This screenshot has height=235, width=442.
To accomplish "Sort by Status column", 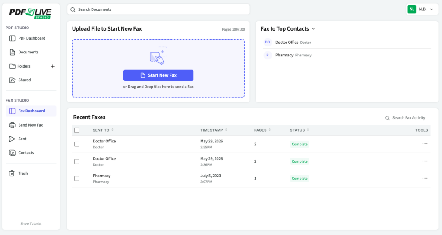I will point(300,130).
